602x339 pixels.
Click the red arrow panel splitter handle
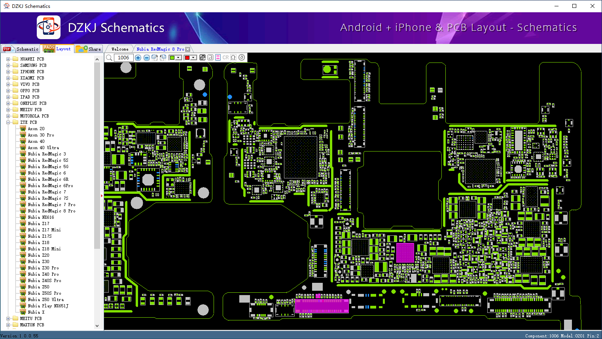[102, 195]
